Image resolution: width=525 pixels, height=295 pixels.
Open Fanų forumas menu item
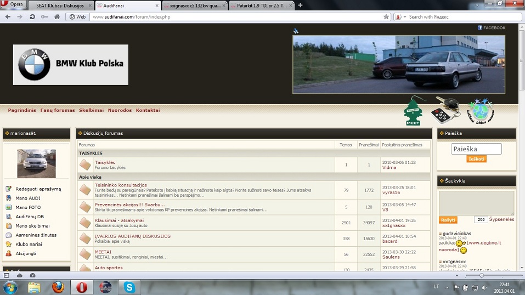(x=58, y=110)
